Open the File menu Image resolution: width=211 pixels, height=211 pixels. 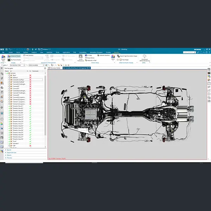click(3, 52)
